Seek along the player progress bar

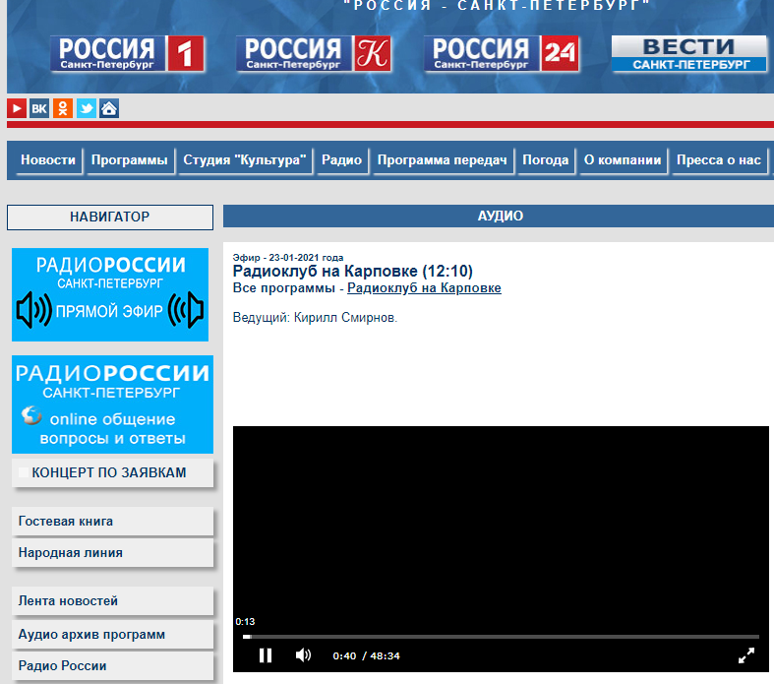coord(501,637)
